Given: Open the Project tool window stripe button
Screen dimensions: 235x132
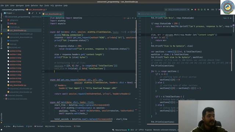Looking at the screenshot, I should (x=1, y=17).
